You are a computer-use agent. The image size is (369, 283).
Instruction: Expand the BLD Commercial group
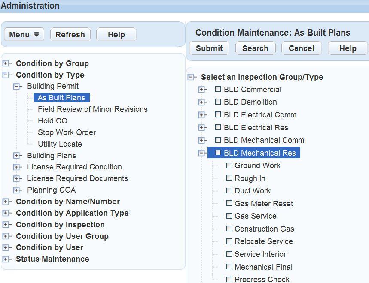201,90
